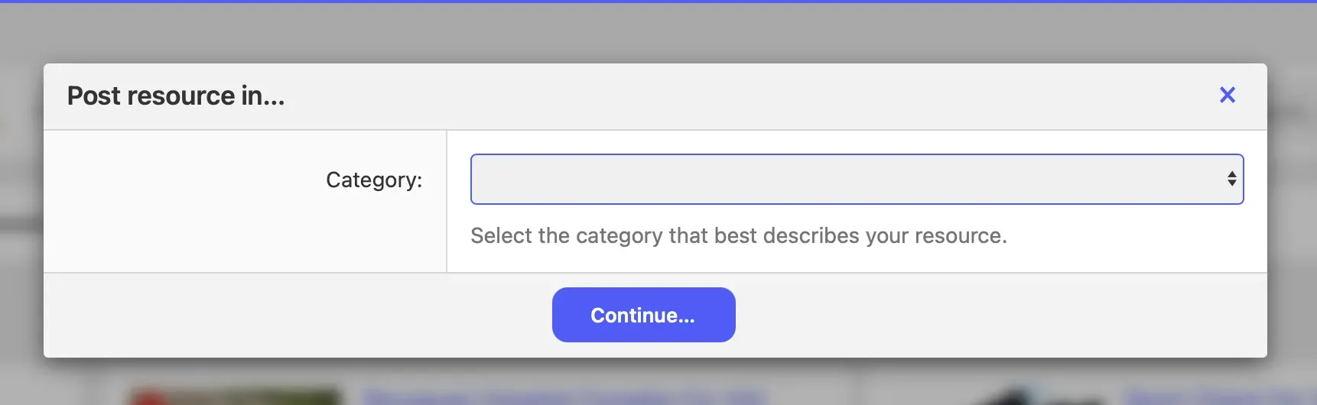Click the "Category:" field label
The height and width of the screenshot is (405, 1317).
click(374, 180)
